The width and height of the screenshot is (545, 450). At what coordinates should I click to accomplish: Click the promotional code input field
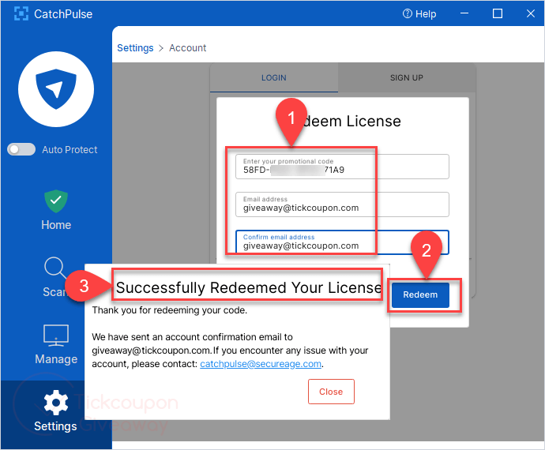(342, 167)
